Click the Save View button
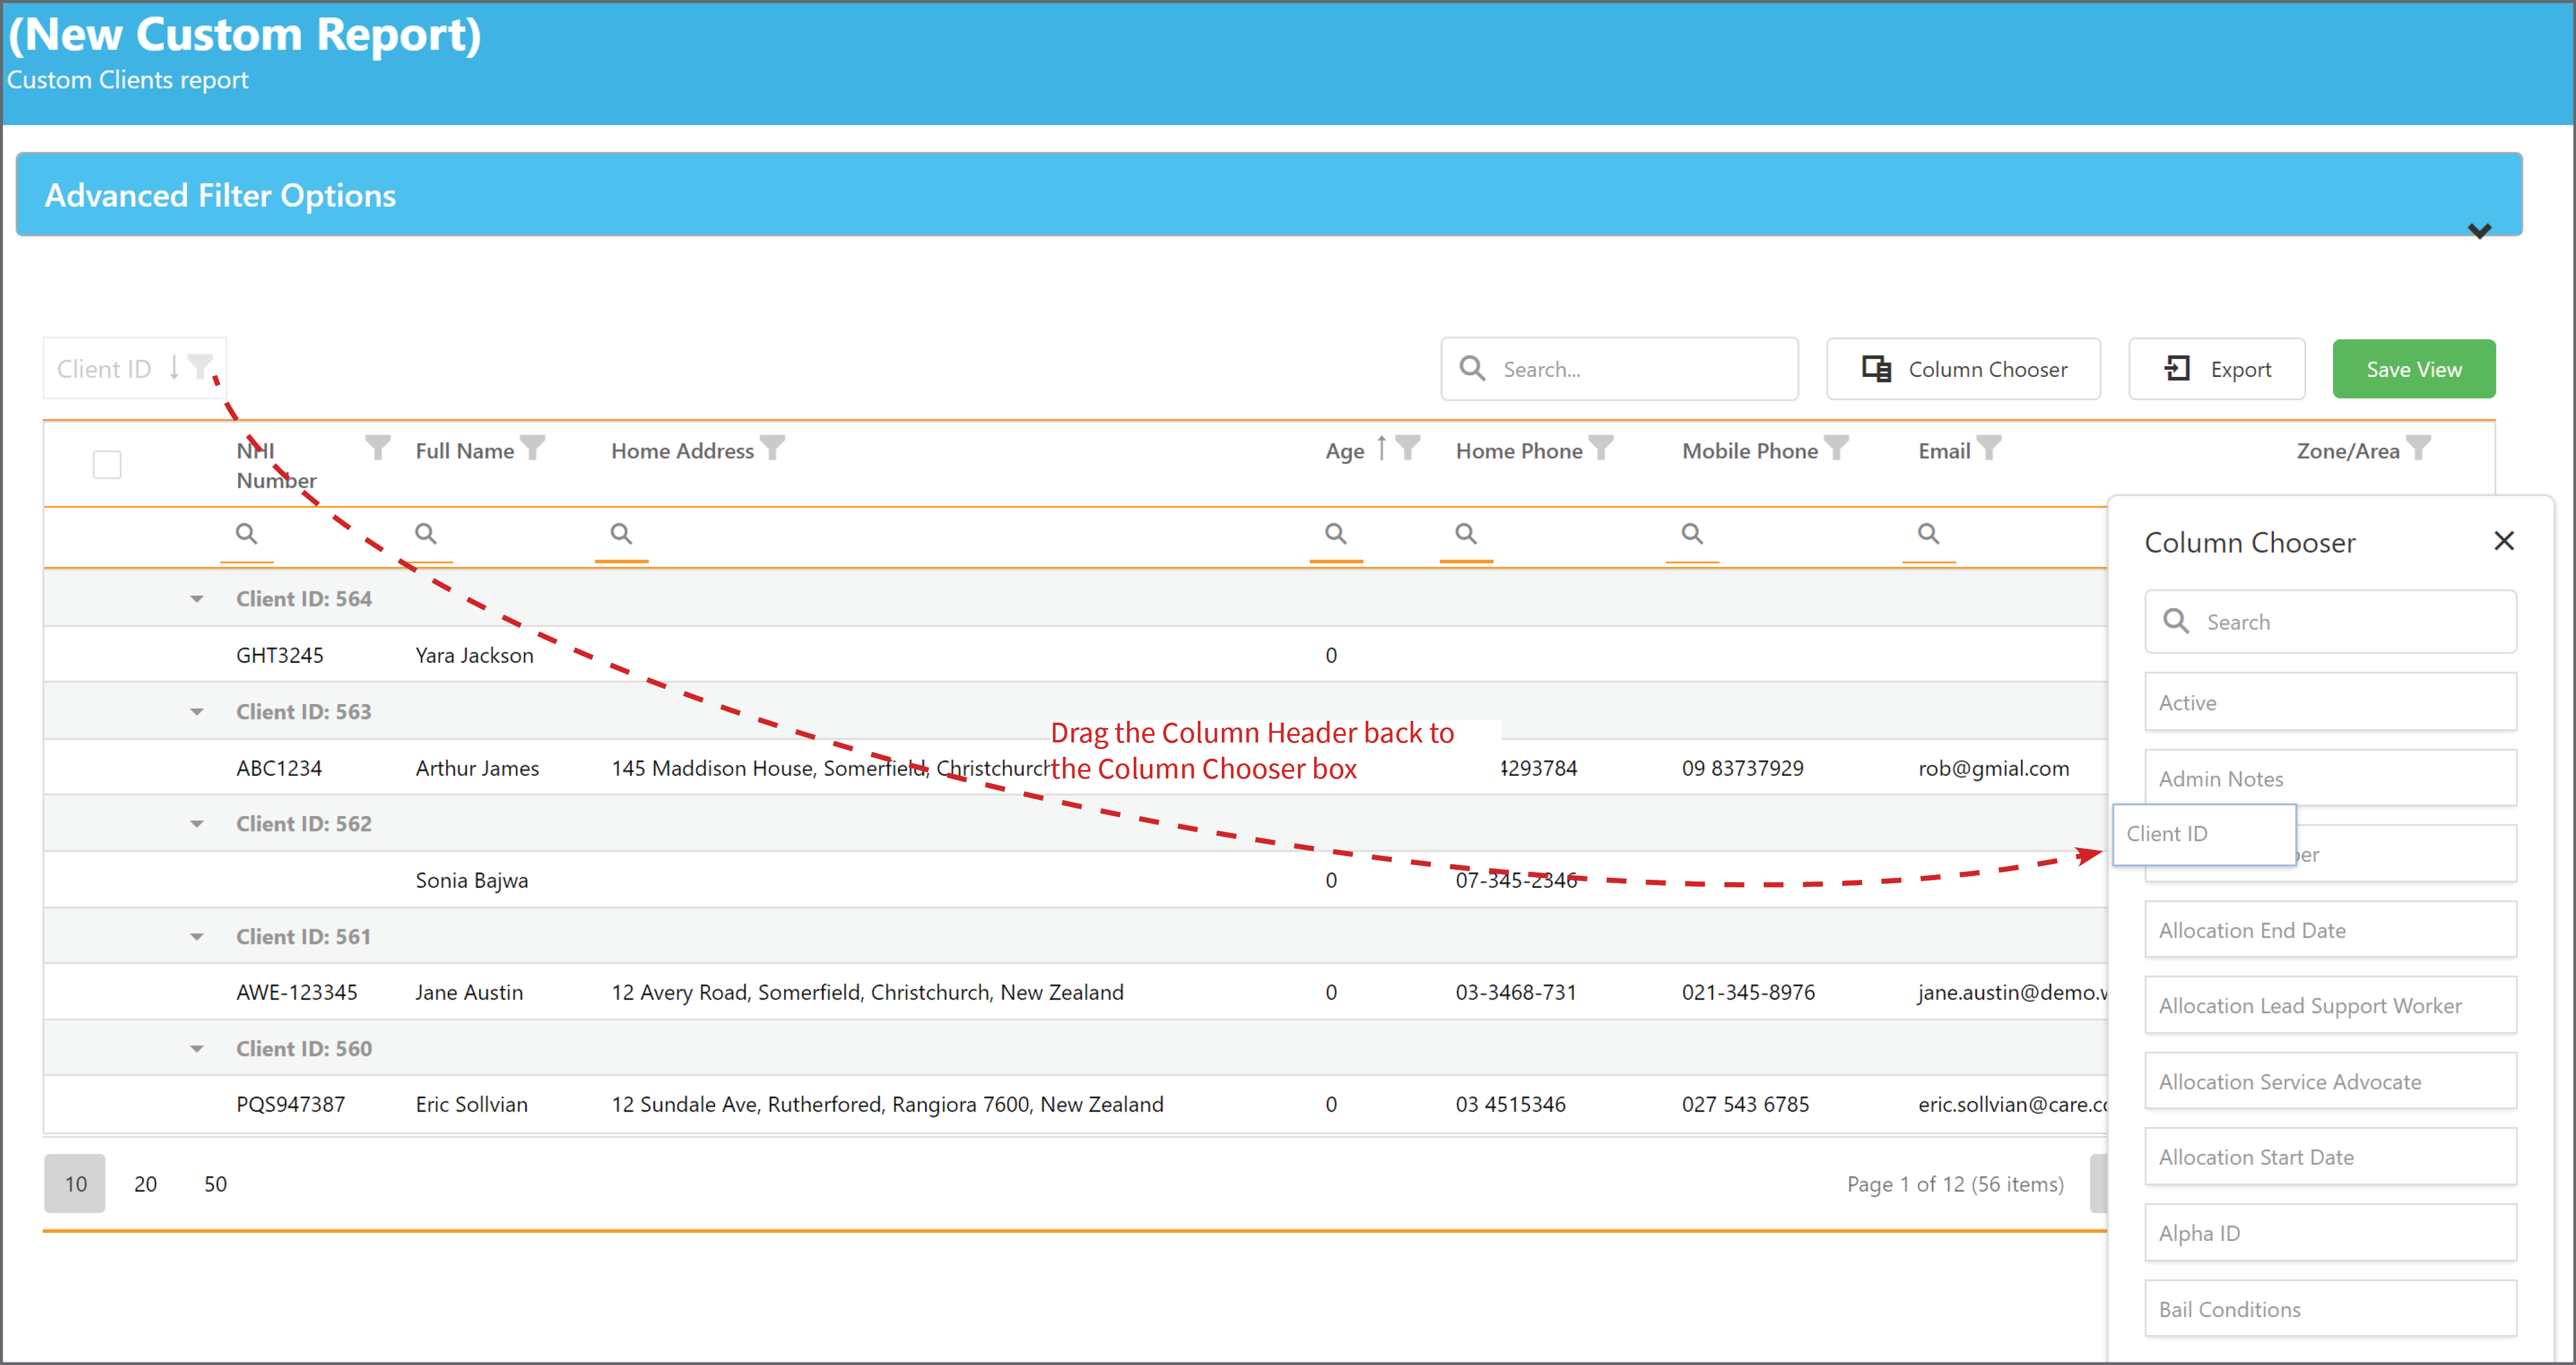This screenshot has width=2576, height=1365. pos(2414,370)
